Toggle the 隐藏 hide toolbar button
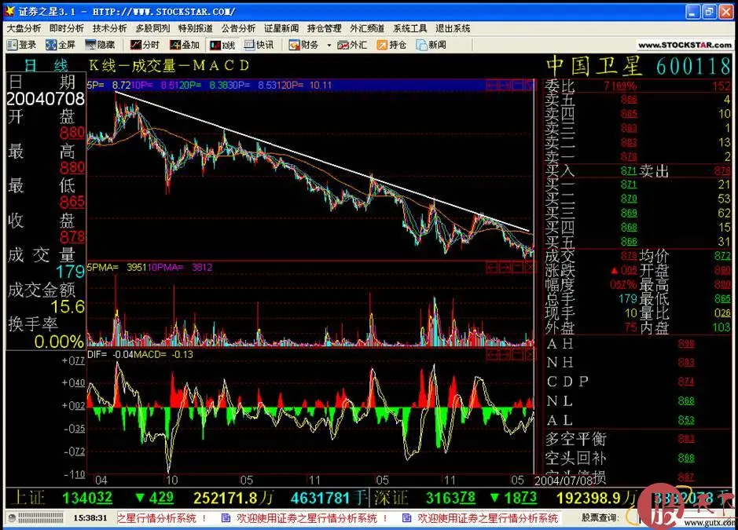This screenshot has height=530, width=738. tap(100, 45)
